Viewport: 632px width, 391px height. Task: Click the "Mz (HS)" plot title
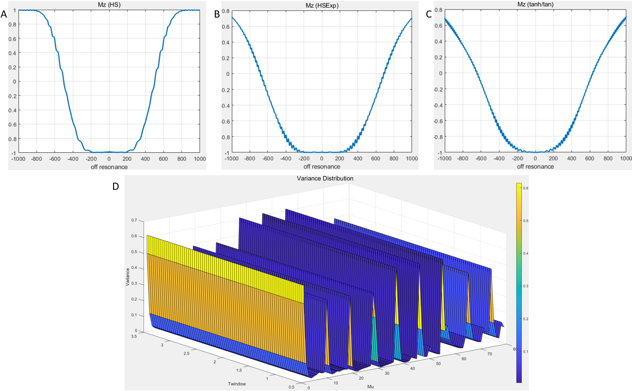[109, 4]
